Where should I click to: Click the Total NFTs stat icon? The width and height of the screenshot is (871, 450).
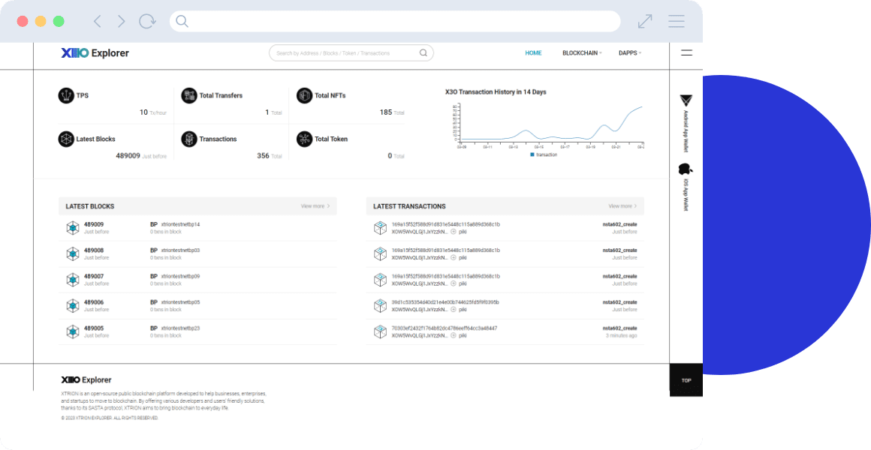click(x=304, y=95)
